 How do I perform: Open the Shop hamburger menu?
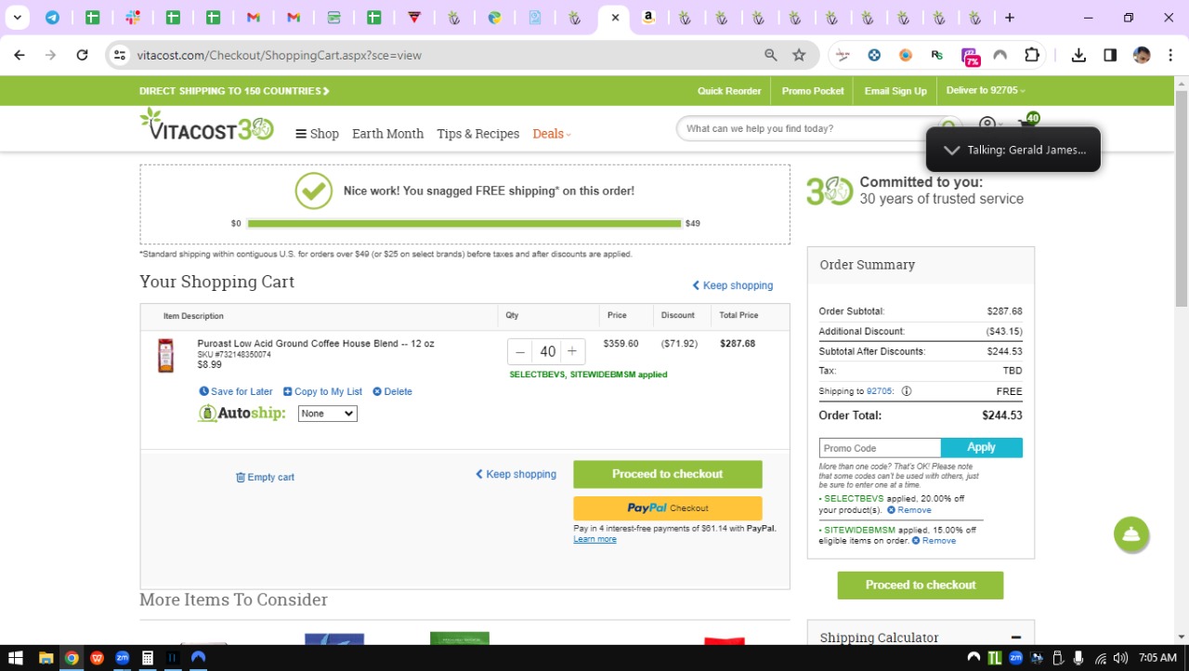(x=317, y=134)
